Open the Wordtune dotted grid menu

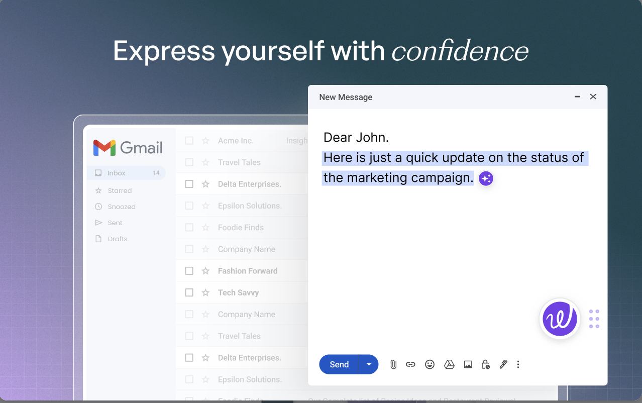[594, 319]
